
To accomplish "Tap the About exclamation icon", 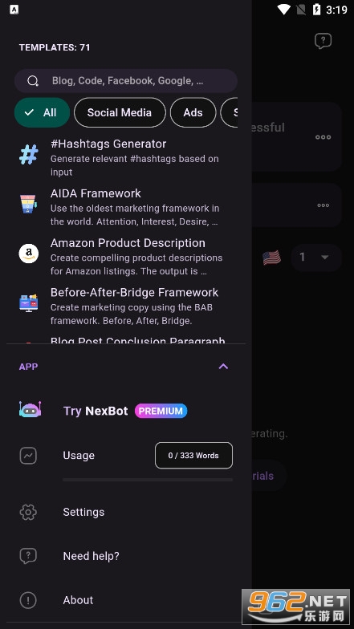I will tap(28, 600).
